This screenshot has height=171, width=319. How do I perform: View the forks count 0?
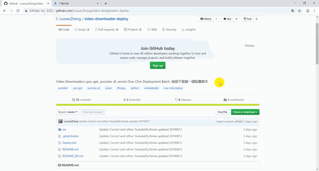coord(256,19)
